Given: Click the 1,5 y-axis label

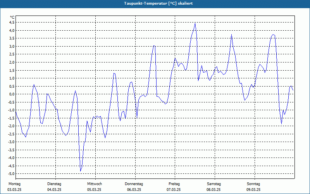Looking at the screenshot, I should 12,70.
